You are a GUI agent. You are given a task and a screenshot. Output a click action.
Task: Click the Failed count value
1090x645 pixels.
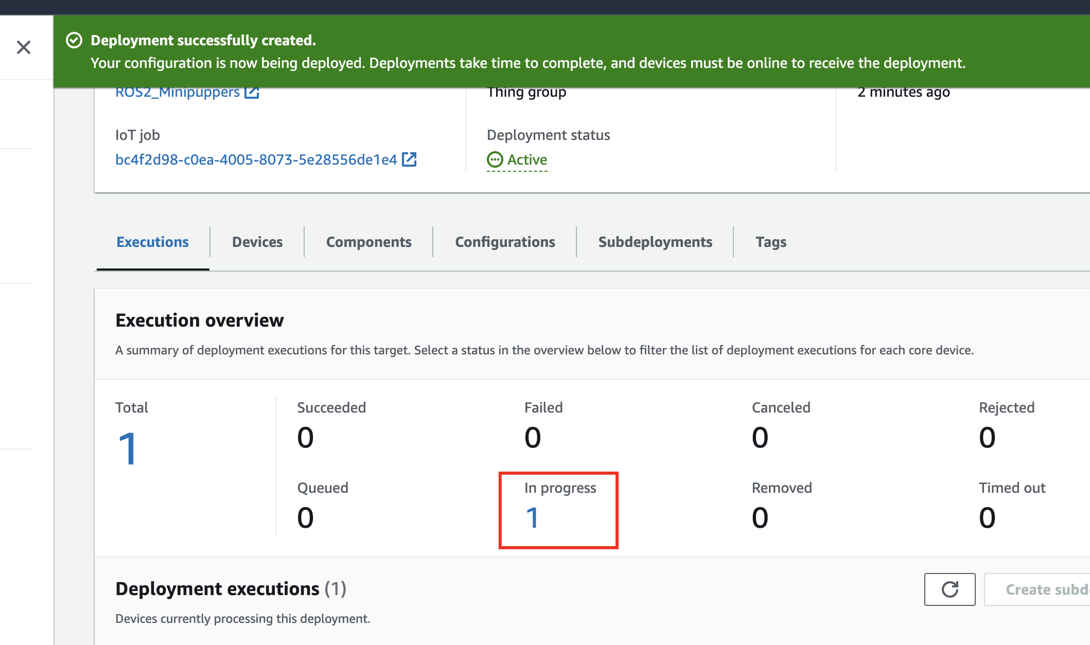pyautogui.click(x=533, y=438)
